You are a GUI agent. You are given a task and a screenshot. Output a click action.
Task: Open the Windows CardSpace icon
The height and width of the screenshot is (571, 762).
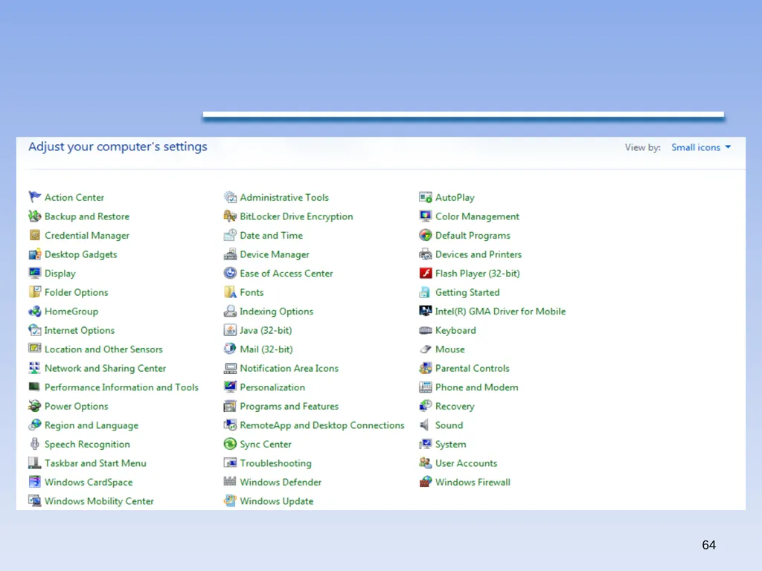pyautogui.click(x=34, y=482)
